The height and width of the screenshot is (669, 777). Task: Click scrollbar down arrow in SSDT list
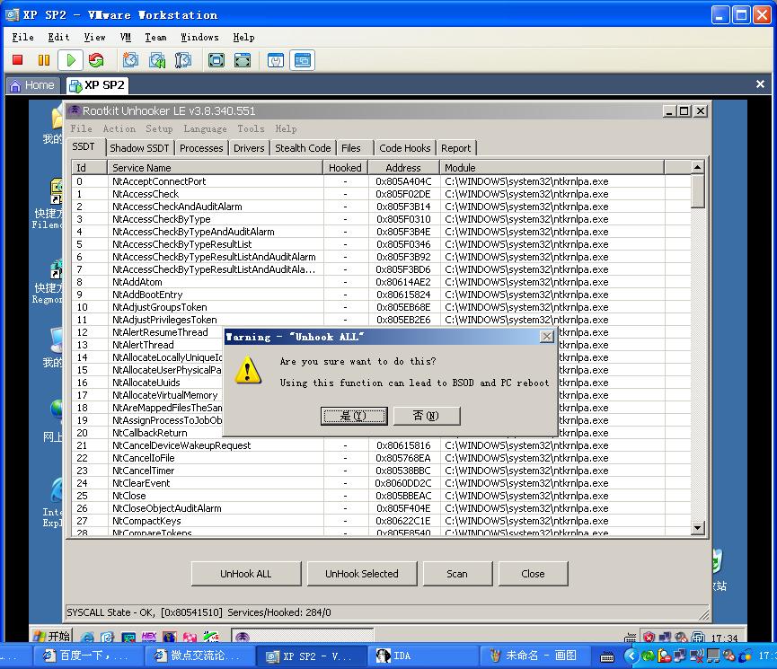tap(698, 528)
